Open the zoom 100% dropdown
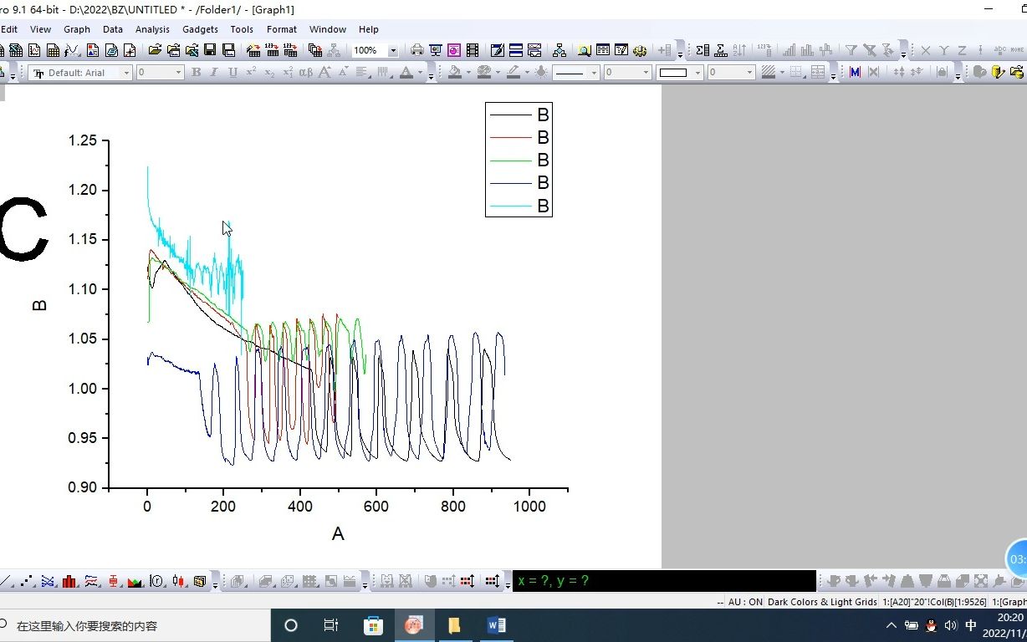1027x642 pixels. (393, 50)
